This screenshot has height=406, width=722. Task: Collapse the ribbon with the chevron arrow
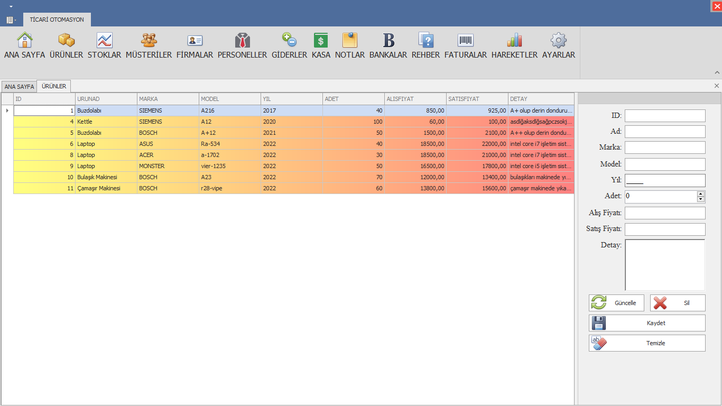717,72
